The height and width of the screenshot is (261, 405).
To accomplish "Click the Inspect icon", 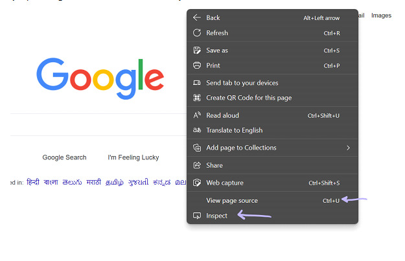I will (197, 216).
